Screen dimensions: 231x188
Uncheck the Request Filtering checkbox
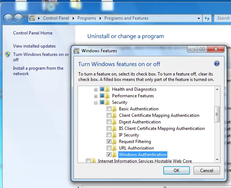(109, 142)
